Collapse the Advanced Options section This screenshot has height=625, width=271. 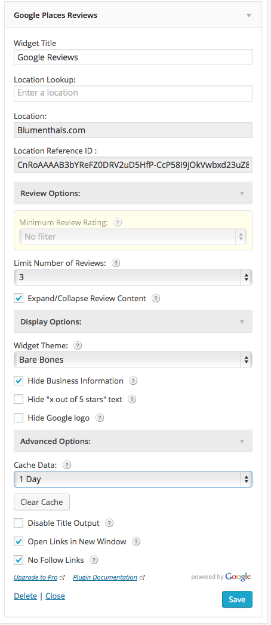[133, 441]
